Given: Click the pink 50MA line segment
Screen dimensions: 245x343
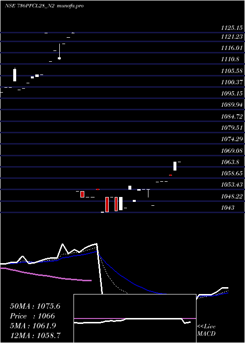Looking at the screenshot, I should 46,275.
